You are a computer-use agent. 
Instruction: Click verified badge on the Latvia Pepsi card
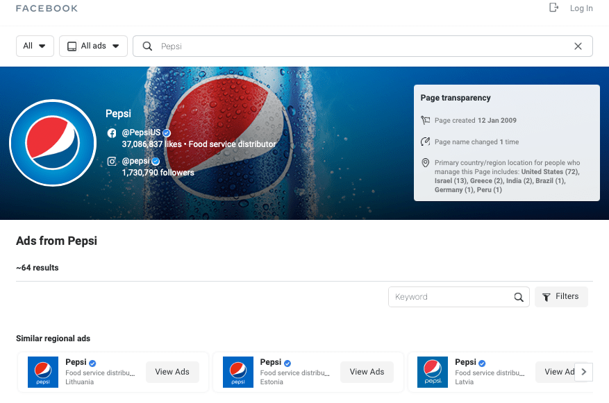point(482,363)
